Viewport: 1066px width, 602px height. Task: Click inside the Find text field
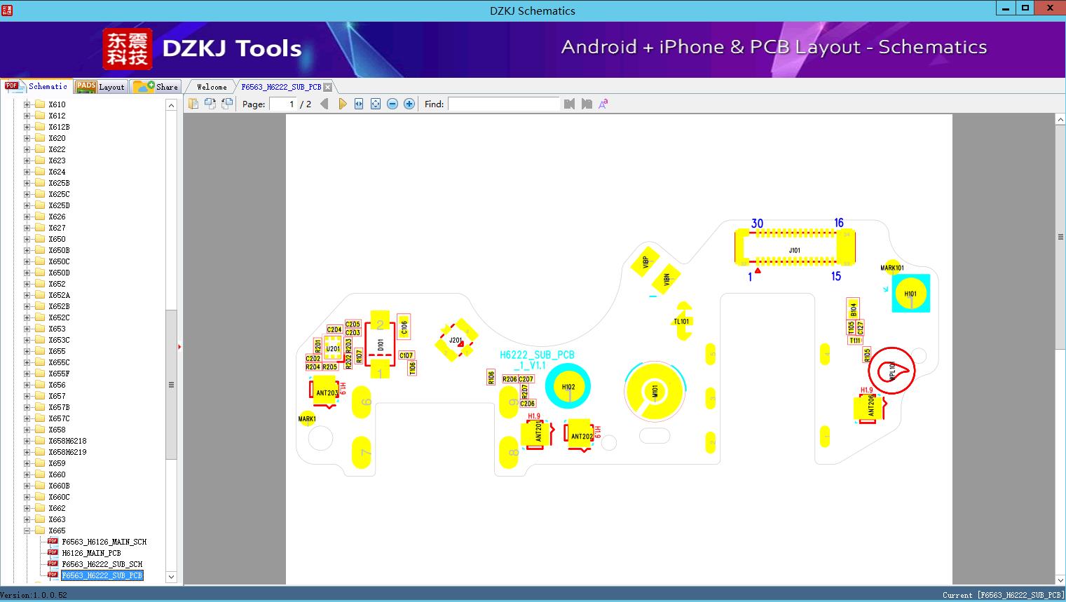(504, 104)
